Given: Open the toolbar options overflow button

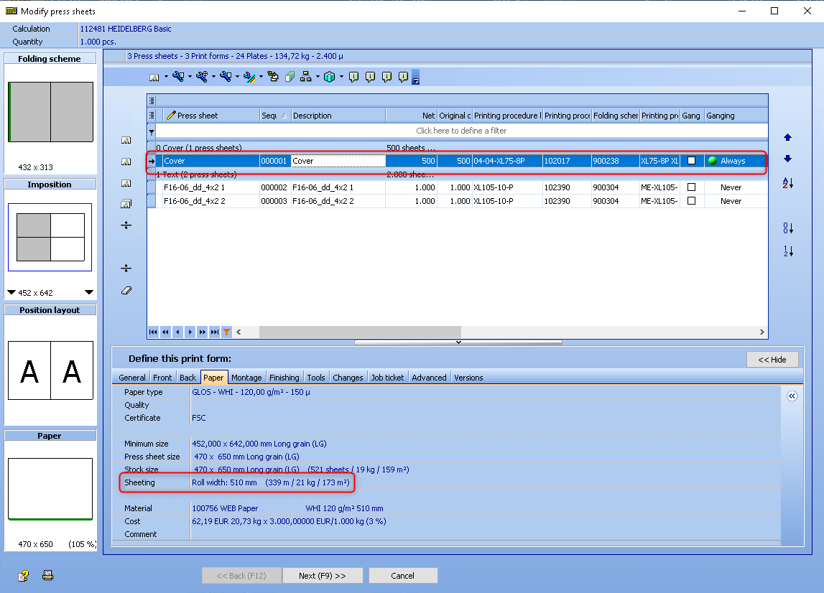Looking at the screenshot, I should click(415, 78).
